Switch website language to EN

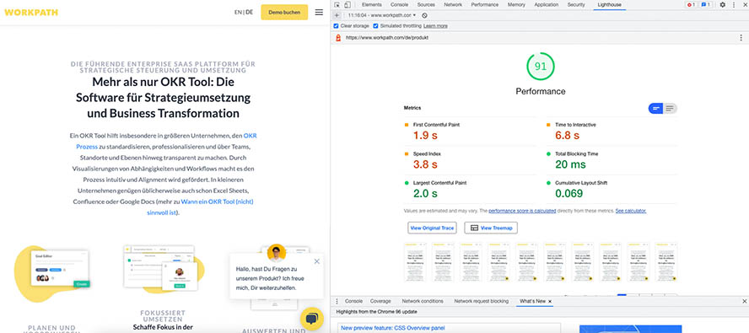coord(238,13)
